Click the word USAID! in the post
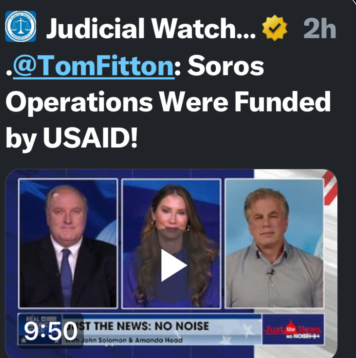This screenshot has height=358, width=356. click(90, 137)
